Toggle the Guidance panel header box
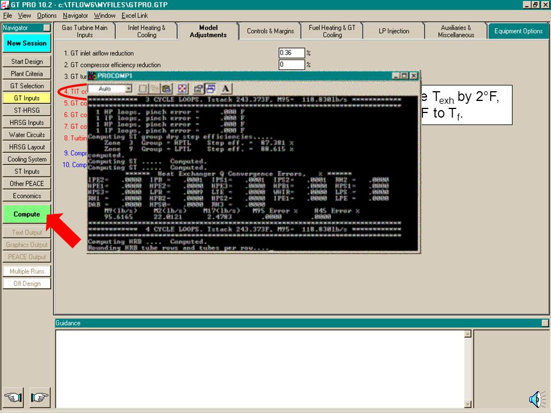This screenshot has width=551, height=413. click(545, 323)
